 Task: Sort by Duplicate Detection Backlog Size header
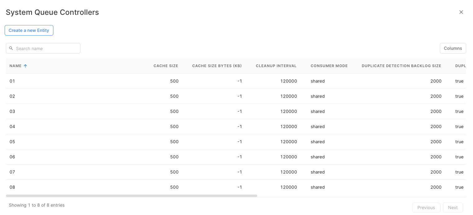401,66
